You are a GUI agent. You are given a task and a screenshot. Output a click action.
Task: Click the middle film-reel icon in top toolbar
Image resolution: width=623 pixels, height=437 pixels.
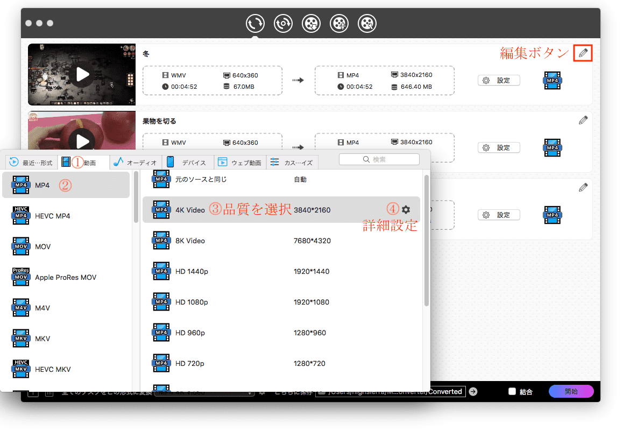pyautogui.click(x=311, y=23)
